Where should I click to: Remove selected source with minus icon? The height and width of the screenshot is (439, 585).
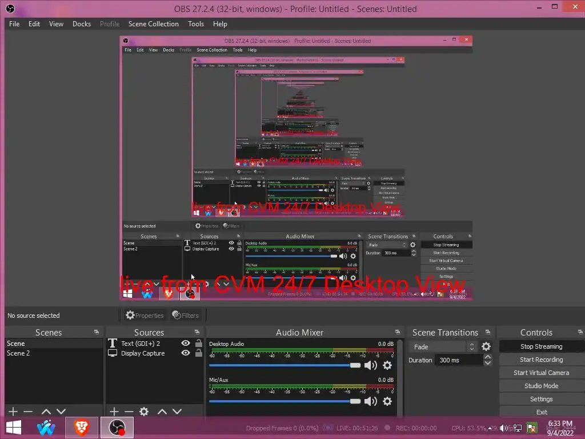click(x=129, y=412)
